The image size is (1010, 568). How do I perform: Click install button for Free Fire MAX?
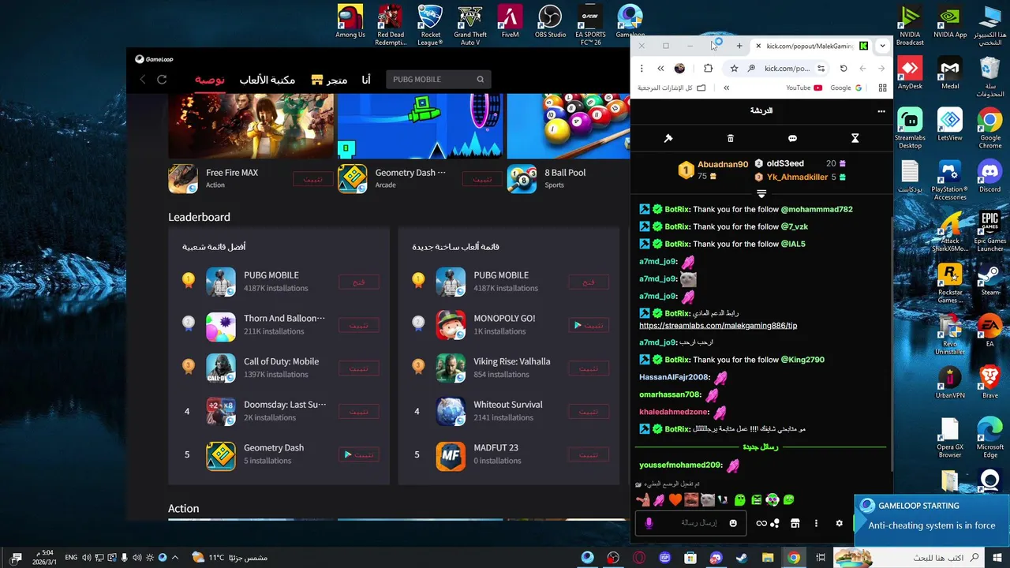pos(313,179)
